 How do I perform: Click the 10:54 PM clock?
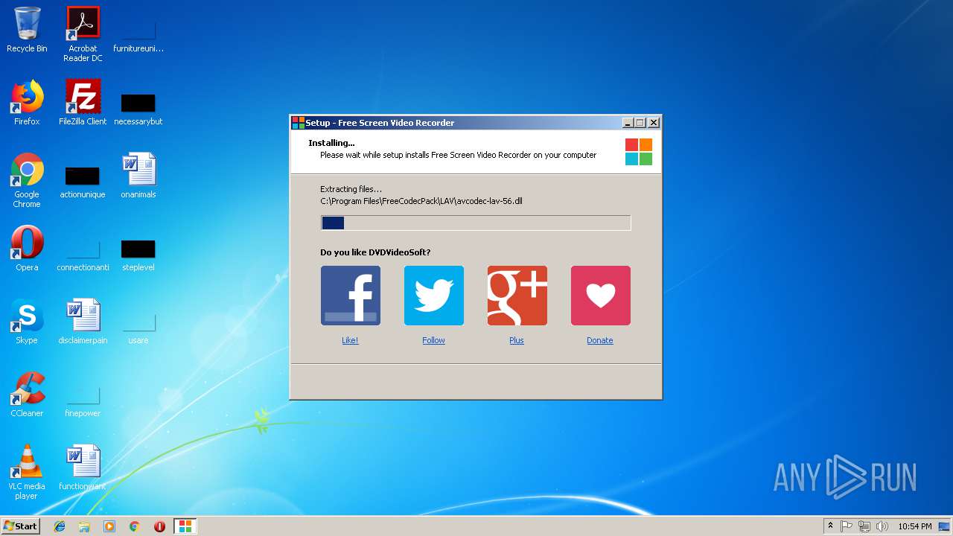tap(915, 526)
